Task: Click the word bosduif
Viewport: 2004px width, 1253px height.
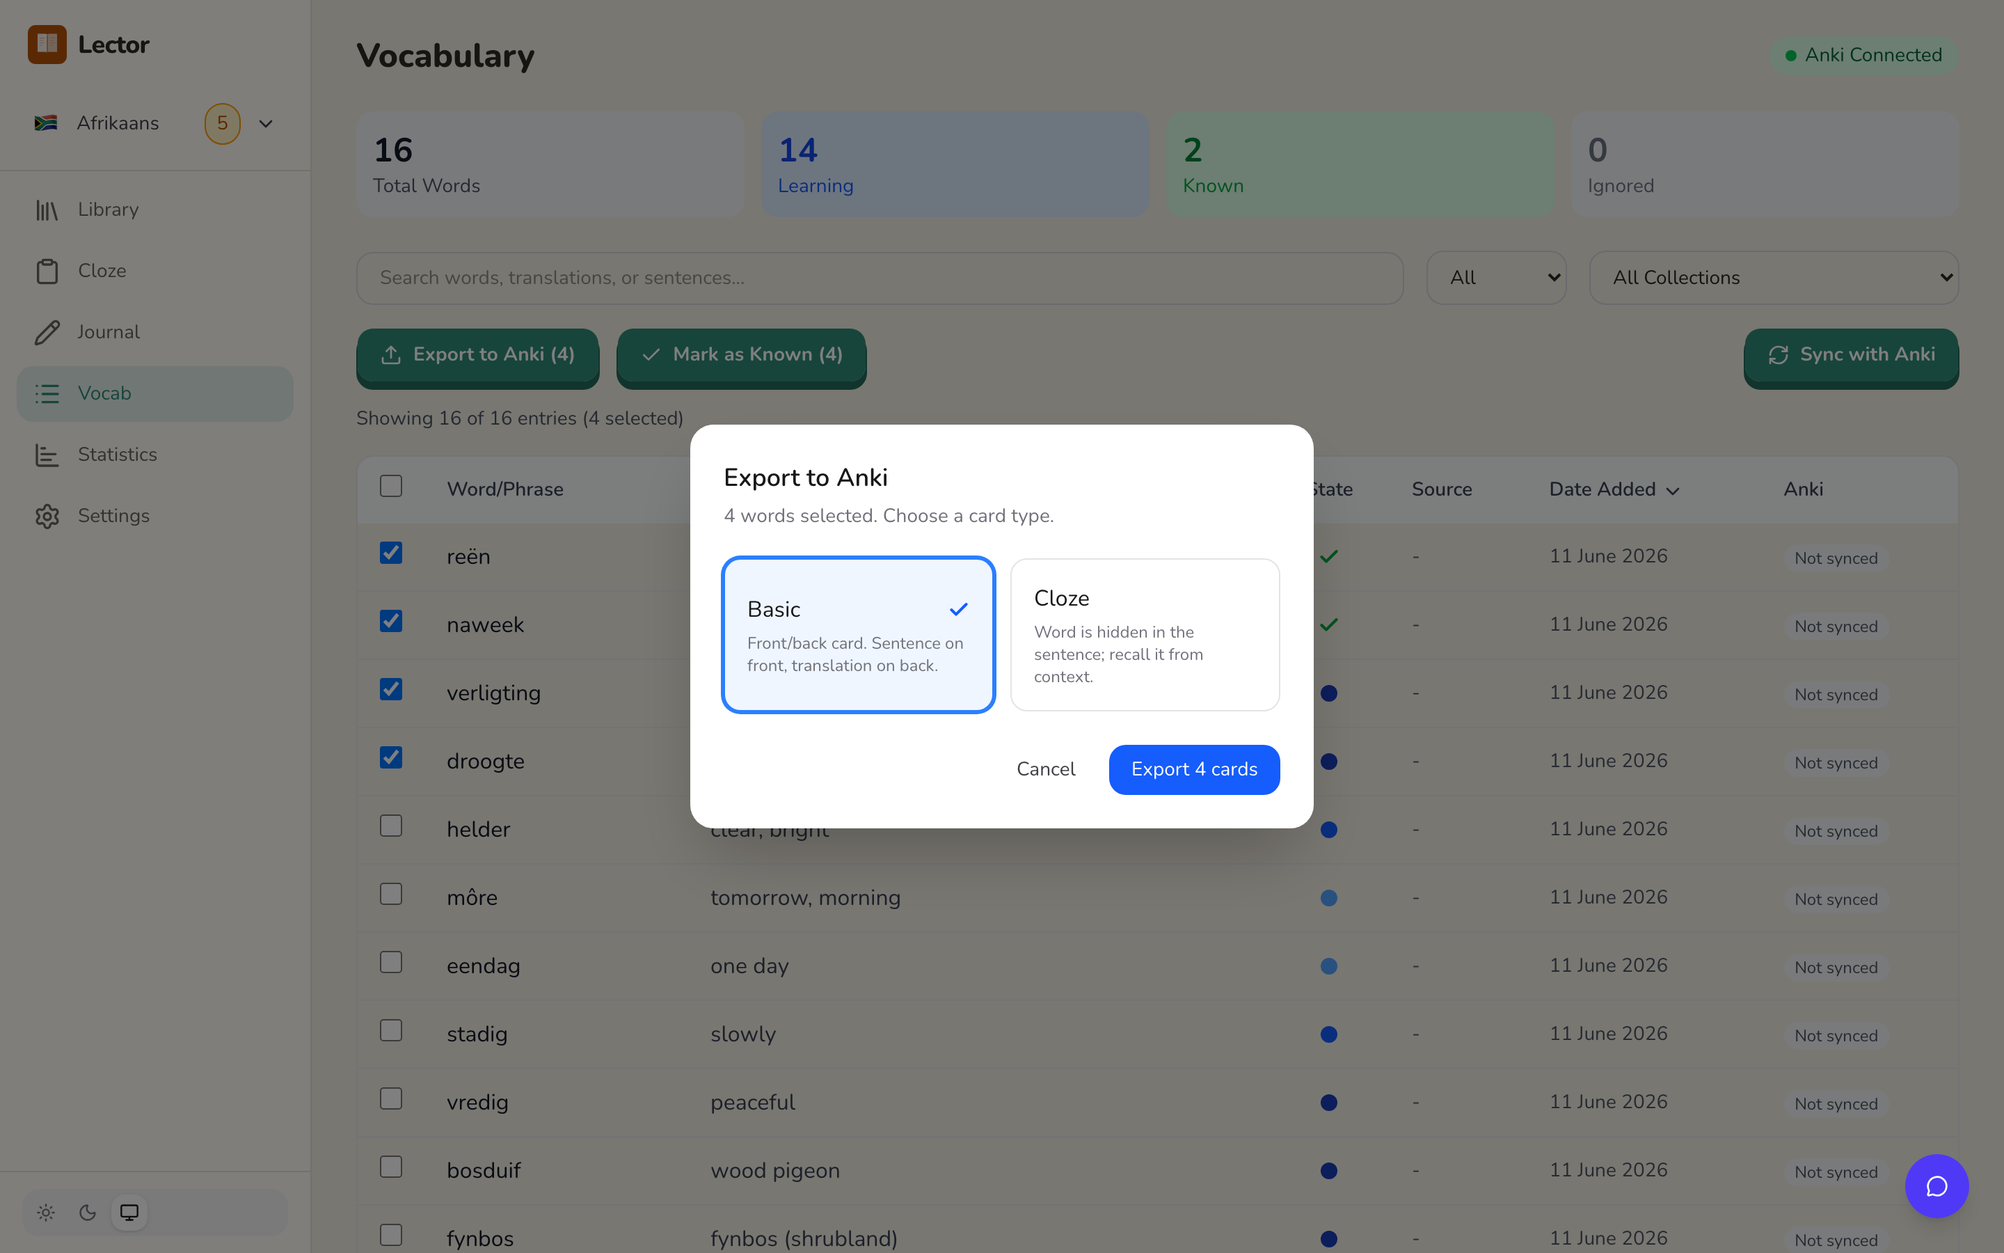Action: point(484,1170)
